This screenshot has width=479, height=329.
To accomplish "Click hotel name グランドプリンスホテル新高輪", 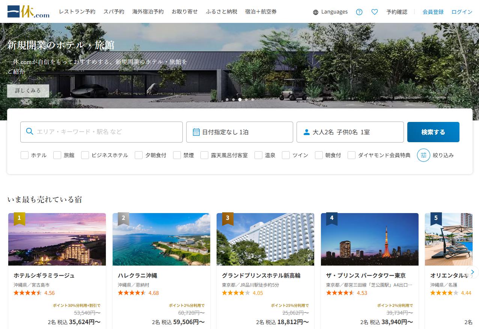I will pos(261,275).
